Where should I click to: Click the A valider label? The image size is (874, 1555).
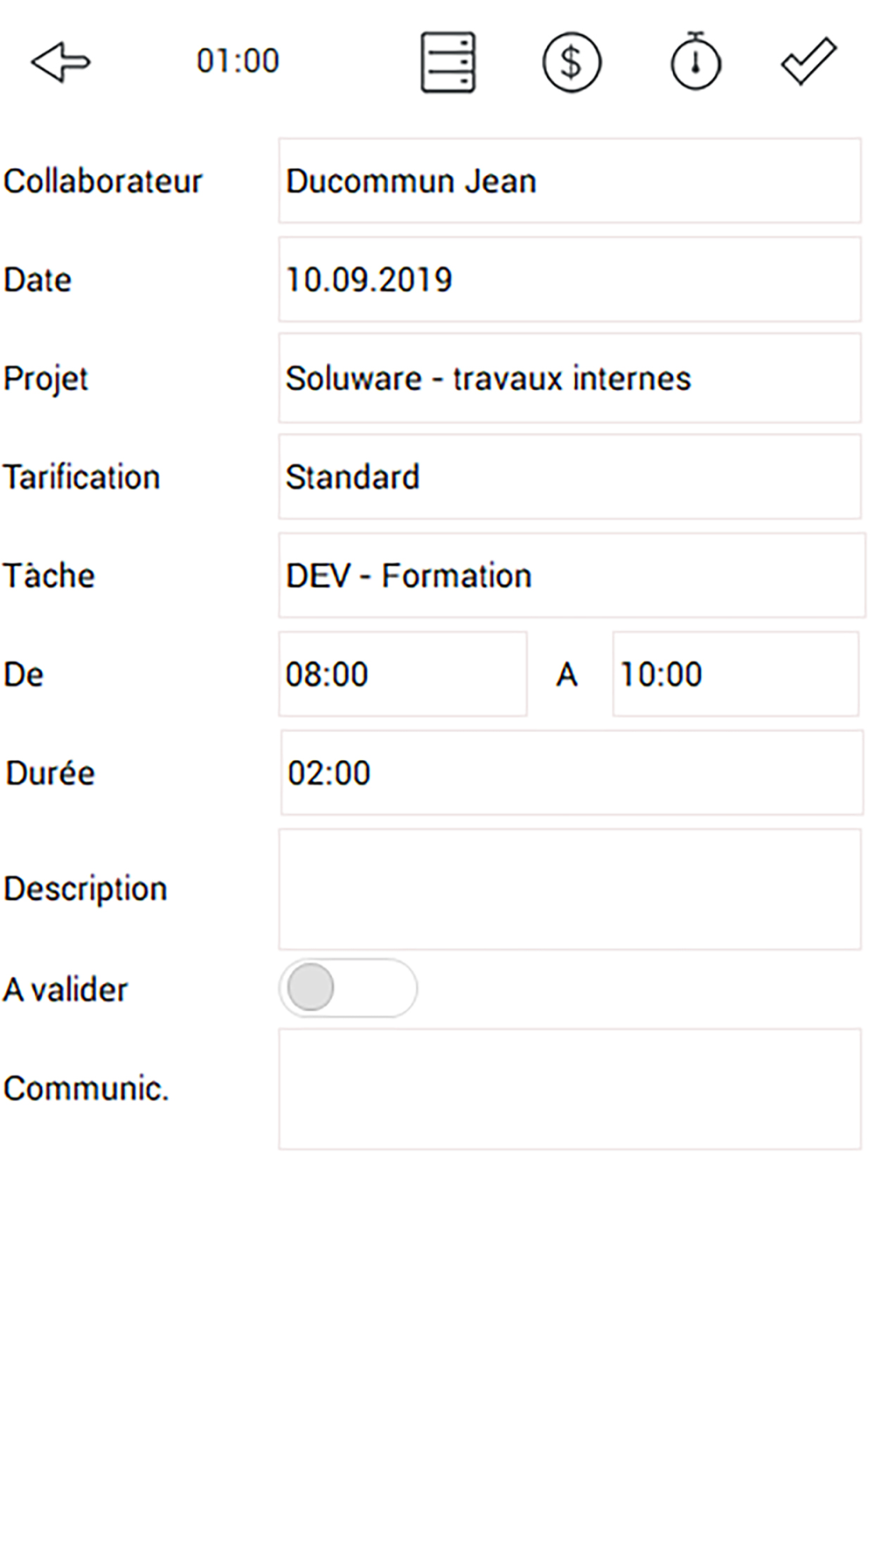point(66,990)
